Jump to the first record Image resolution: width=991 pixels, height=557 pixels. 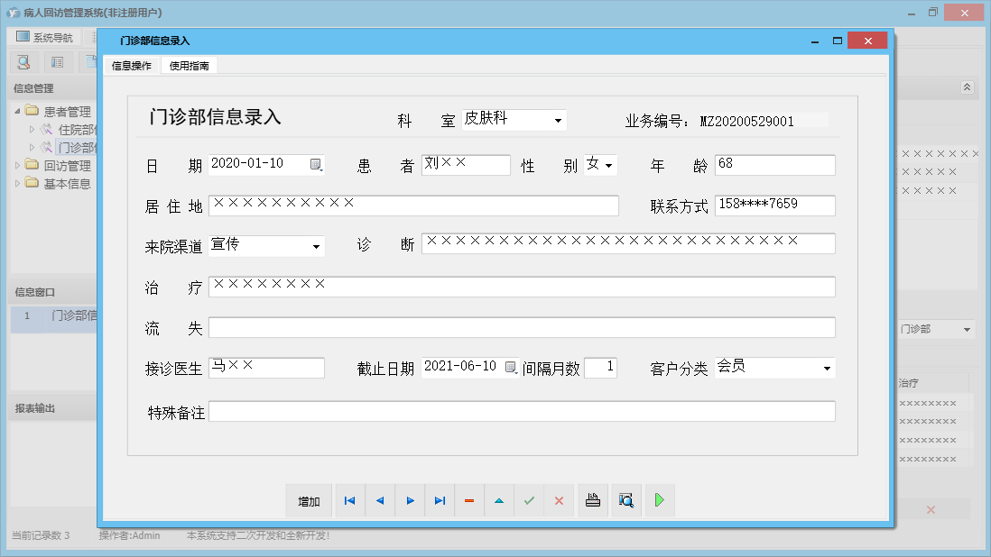click(x=349, y=500)
